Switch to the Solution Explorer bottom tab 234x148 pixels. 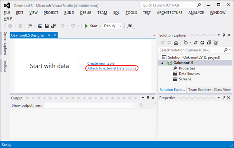[x=172, y=89]
